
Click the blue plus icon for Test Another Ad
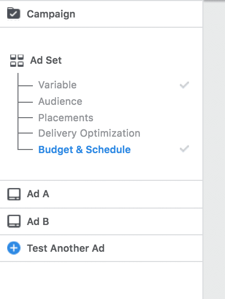[14, 248]
